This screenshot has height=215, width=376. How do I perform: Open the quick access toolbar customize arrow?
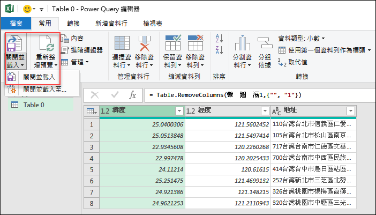click(41, 10)
